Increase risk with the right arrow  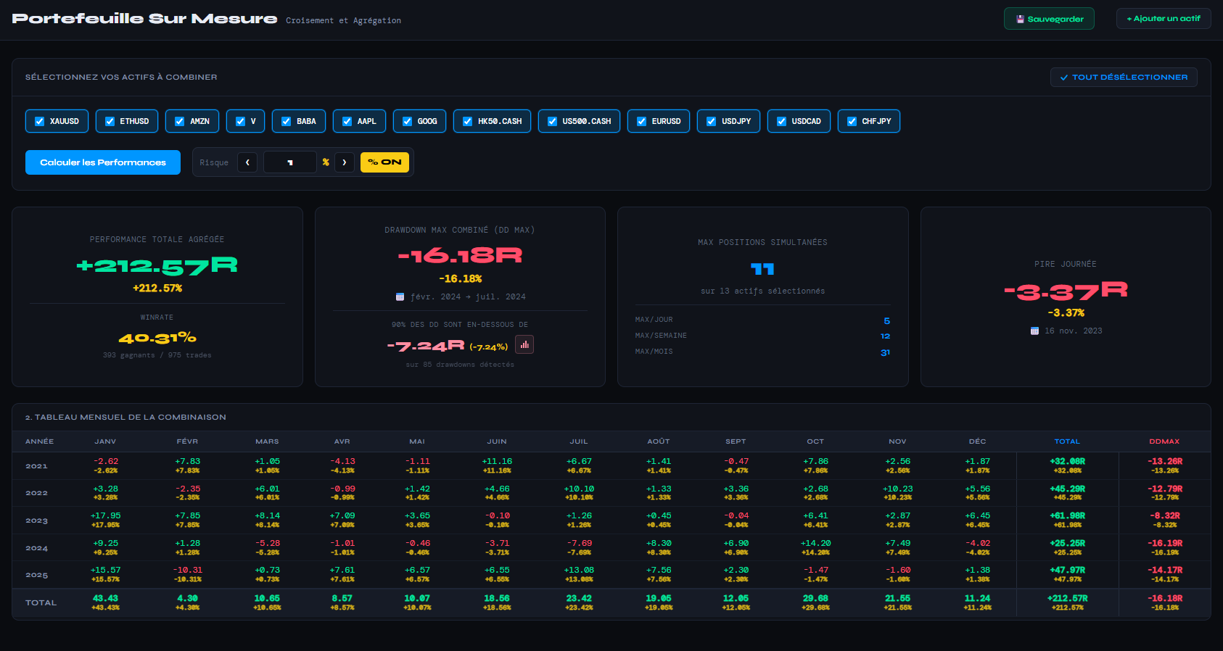pos(345,162)
